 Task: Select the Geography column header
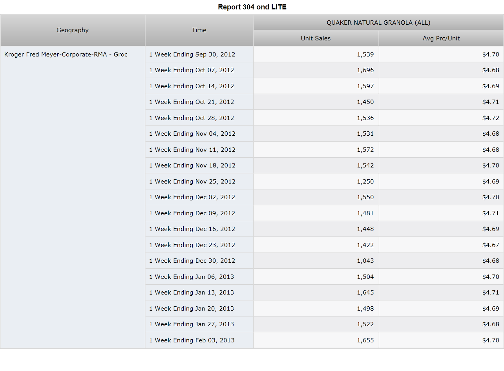(x=73, y=30)
